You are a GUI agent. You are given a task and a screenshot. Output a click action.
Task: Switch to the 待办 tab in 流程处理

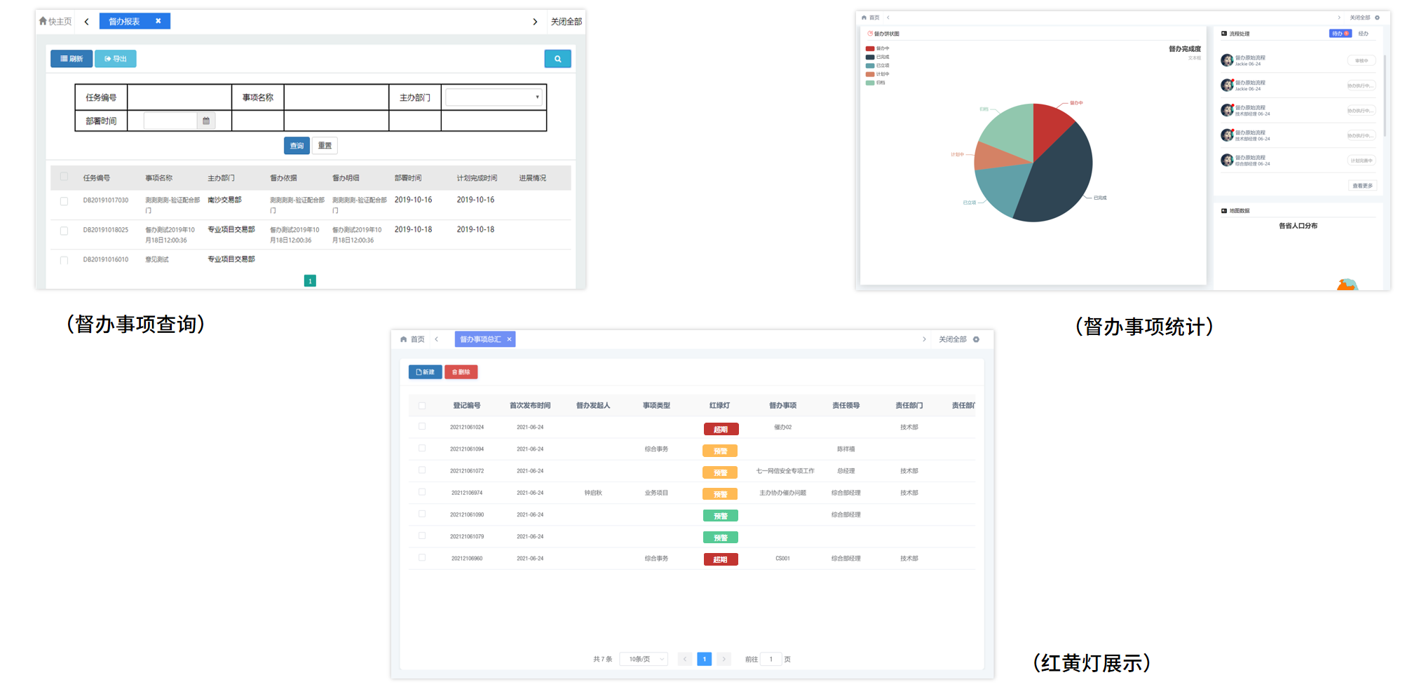coord(1339,34)
